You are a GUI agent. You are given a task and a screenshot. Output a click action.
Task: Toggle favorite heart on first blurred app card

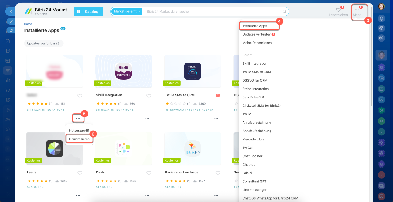(80, 96)
